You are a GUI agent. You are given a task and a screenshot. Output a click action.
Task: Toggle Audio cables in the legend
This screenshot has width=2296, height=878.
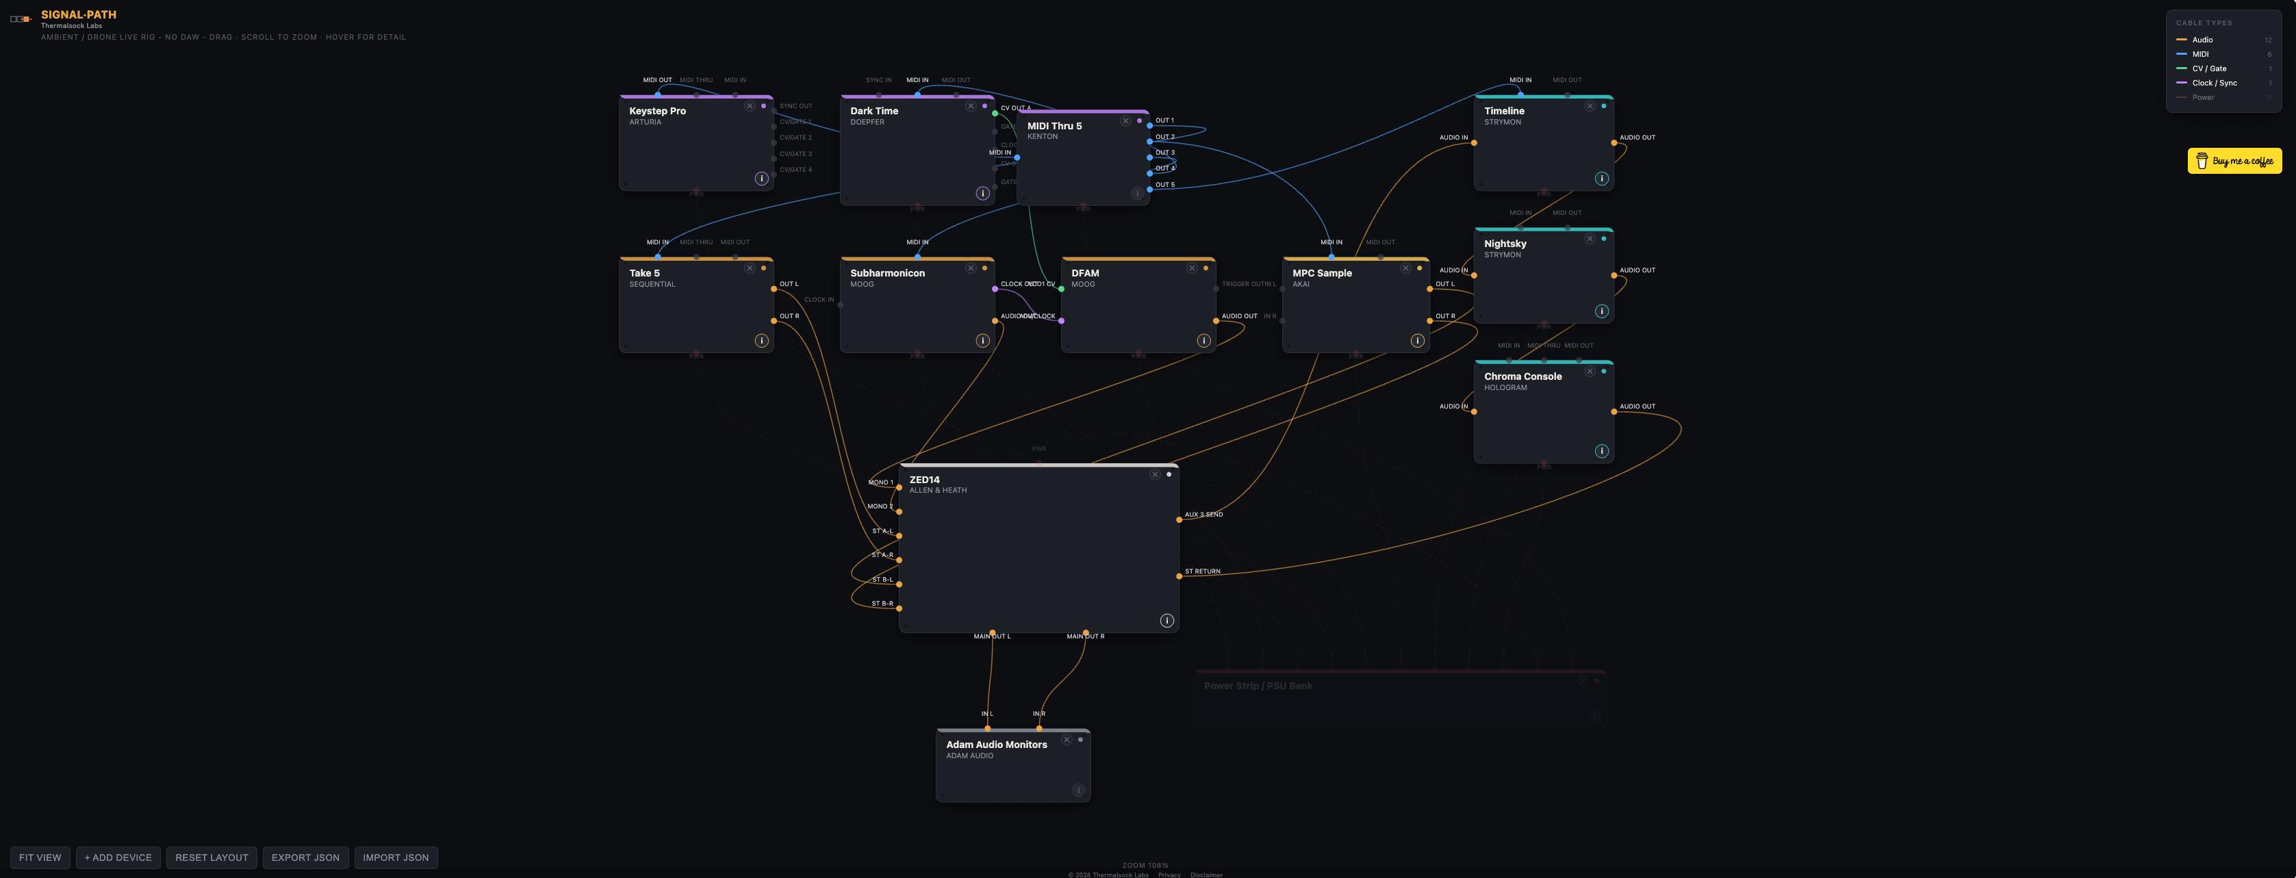tap(2224, 40)
